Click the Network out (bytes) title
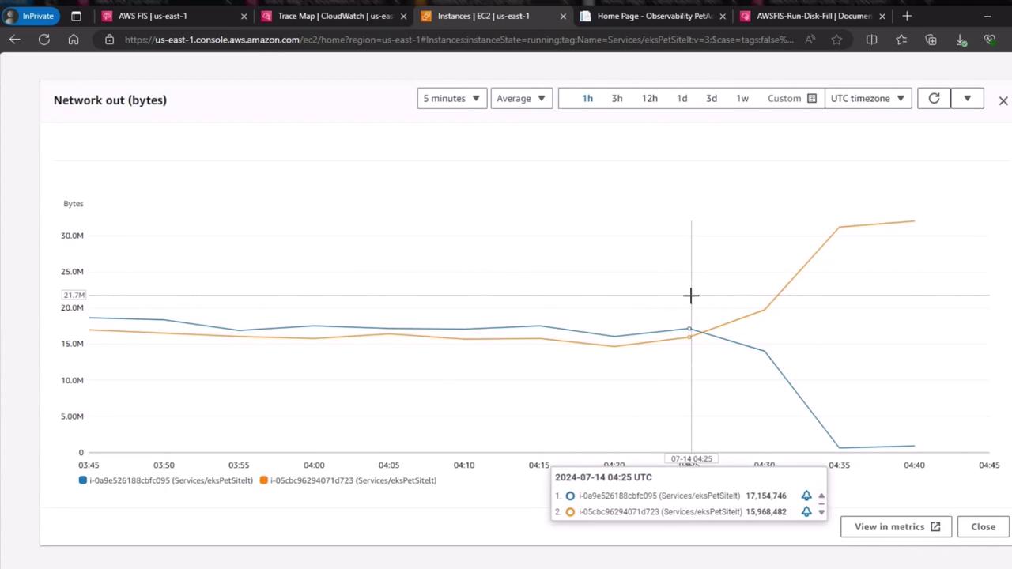1012x569 pixels. pos(110,100)
